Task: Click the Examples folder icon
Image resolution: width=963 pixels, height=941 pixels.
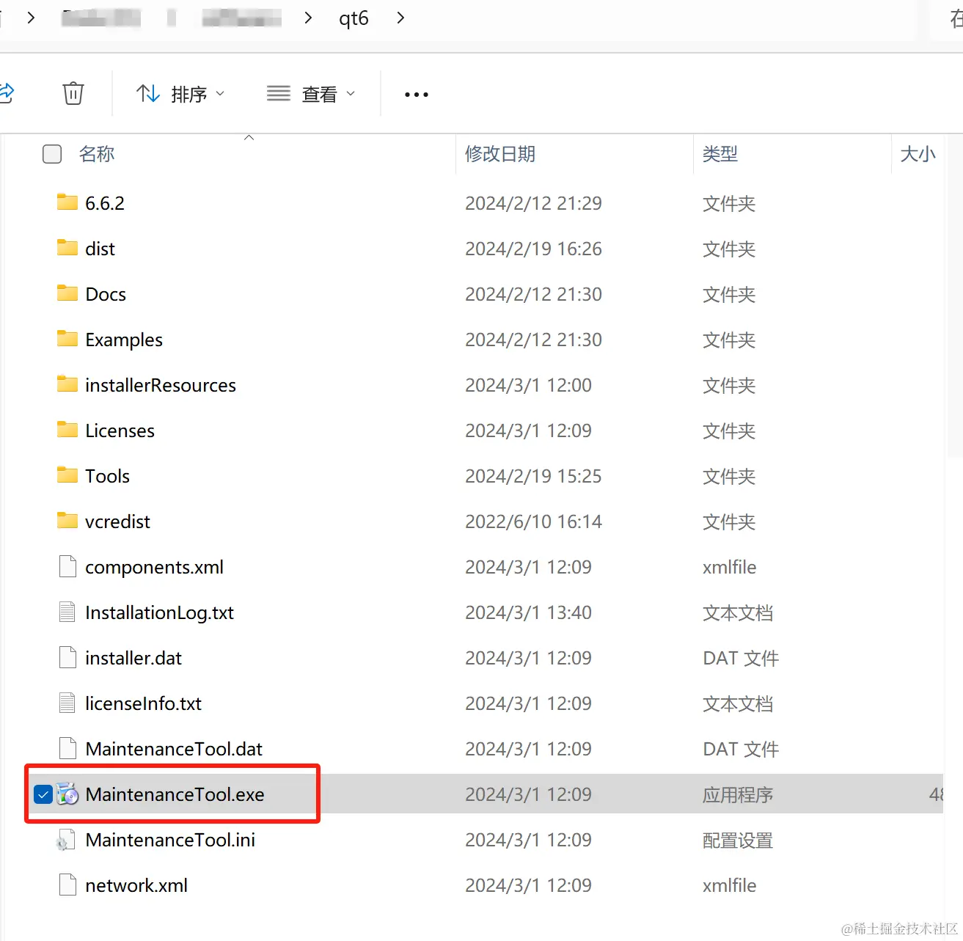Action: tap(67, 339)
